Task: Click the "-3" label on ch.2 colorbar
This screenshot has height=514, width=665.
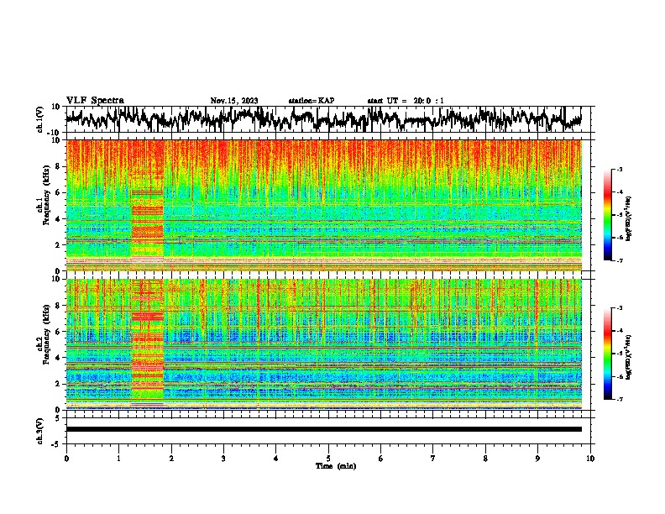Action: [x=620, y=308]
